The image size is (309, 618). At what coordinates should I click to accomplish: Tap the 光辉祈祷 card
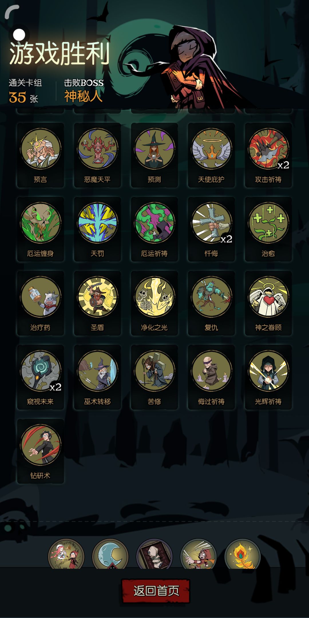tap(268, 377)
